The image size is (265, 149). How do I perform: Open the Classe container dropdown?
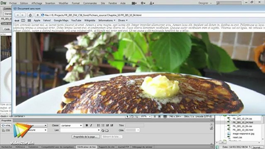pyautogui.click(x=71, y=125)
